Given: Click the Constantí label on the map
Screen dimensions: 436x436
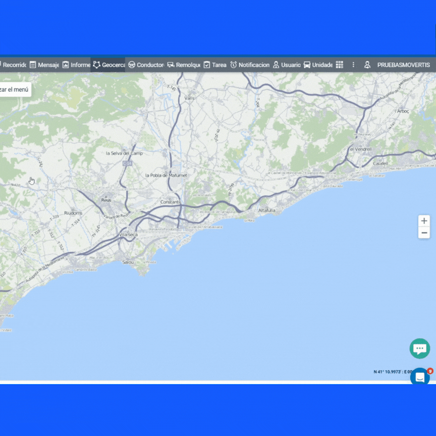Looking at the screenshot, I should pyautogui.click(x=170, y=202).
